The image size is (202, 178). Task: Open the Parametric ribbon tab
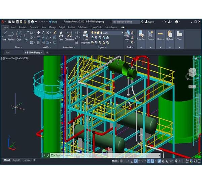click(x=34, y=27)
